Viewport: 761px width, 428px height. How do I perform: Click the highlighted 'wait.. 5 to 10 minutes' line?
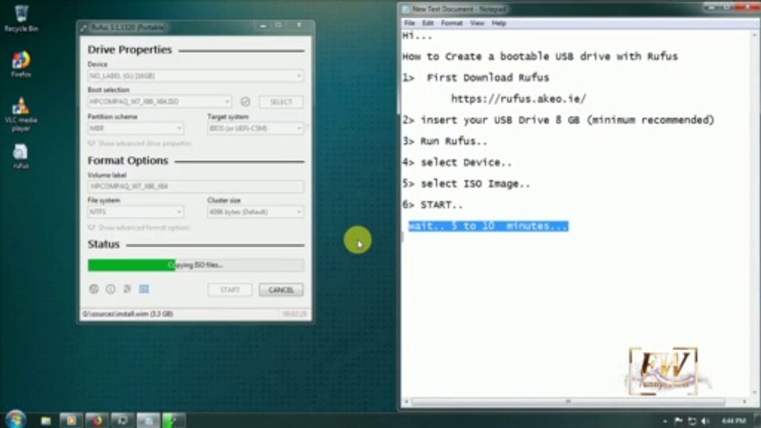pyautogui.click(x=488, y=226)
